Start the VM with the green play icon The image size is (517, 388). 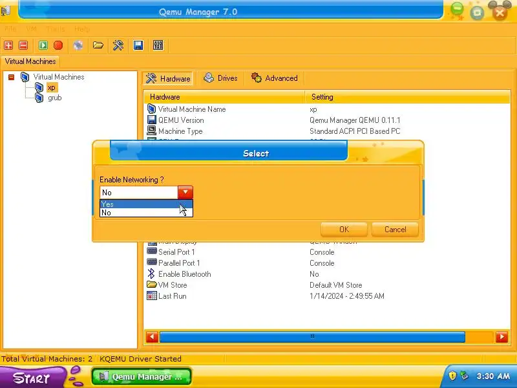point(43,45)
